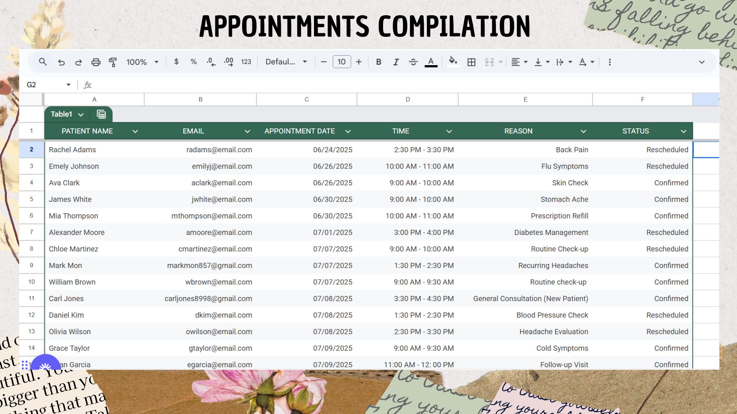Screen dimensions: 737x414
Task: Print the spreadsheet
Action: point(96,62)
